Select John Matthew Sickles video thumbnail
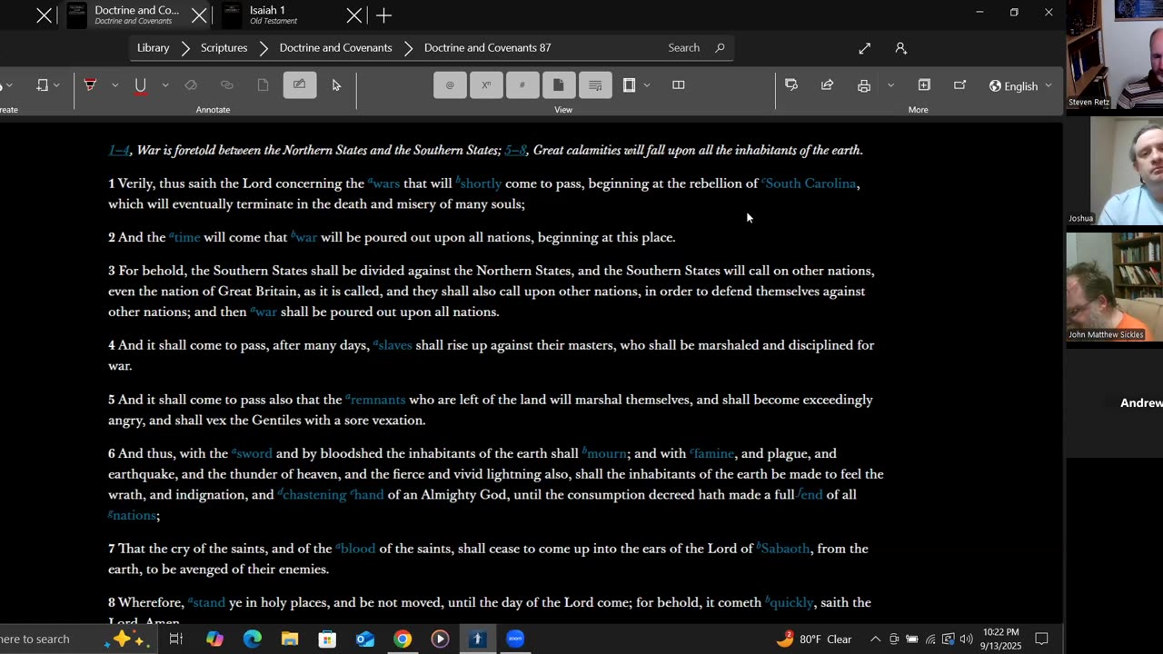Viewport: 1163px width, 654px height. (1114, 287)
